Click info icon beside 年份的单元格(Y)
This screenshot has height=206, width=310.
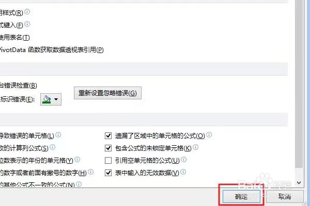78,160
